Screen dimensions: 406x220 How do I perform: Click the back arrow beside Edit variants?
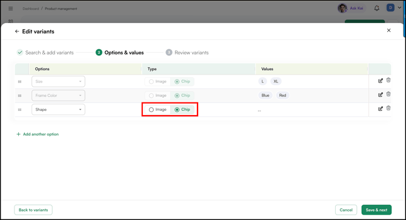point(17,32)
